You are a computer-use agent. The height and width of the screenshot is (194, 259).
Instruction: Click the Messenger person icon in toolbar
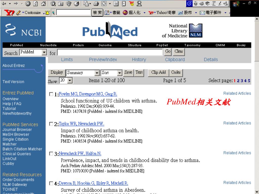[x=139, y=4]
